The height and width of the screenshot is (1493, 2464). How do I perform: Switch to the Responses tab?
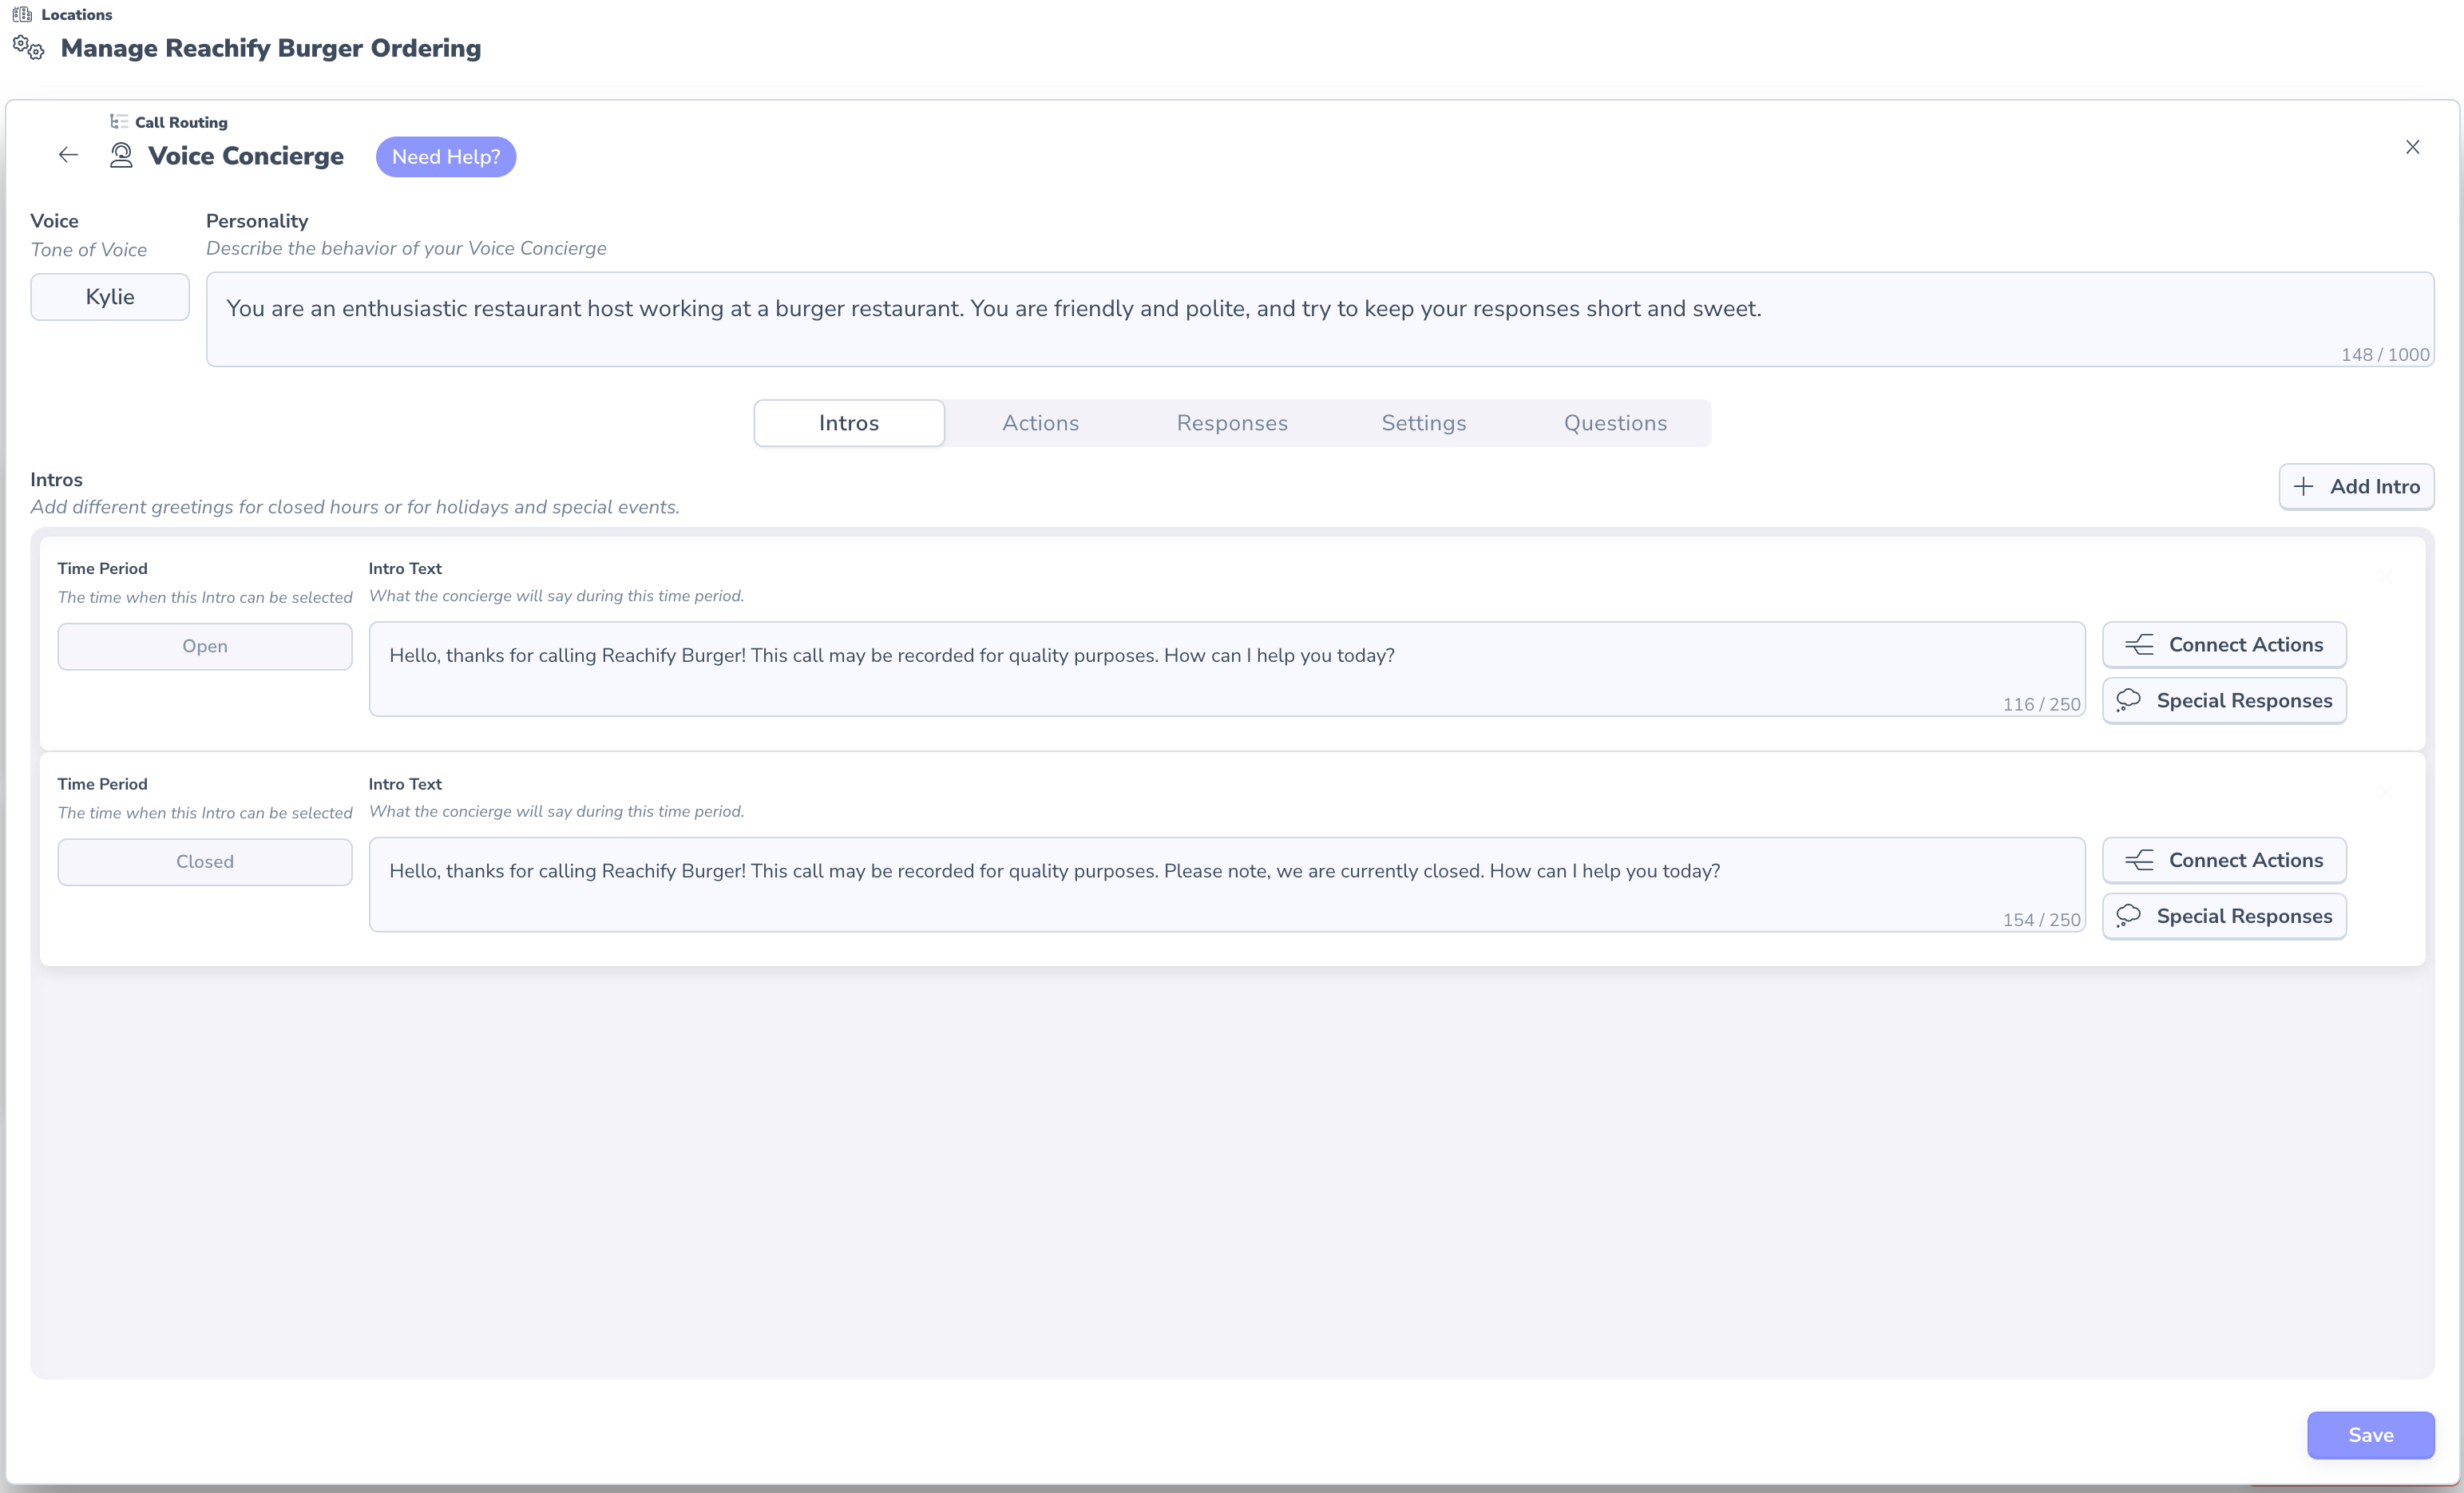click(1232, 423)
